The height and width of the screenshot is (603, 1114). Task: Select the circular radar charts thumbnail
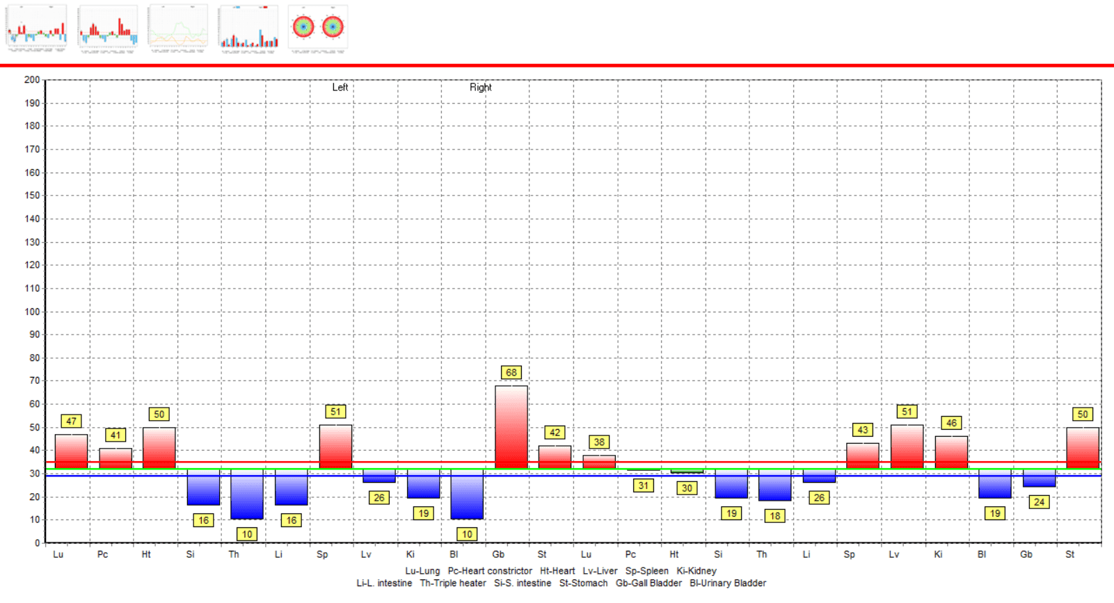click(x=318, y=29)
